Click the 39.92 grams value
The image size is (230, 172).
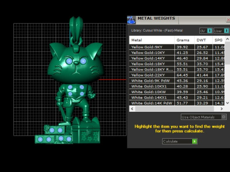click(182, 47)
